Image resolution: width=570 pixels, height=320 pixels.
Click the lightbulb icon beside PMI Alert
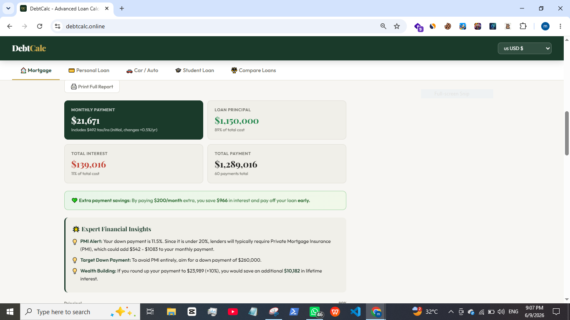[x=75, y=242]
